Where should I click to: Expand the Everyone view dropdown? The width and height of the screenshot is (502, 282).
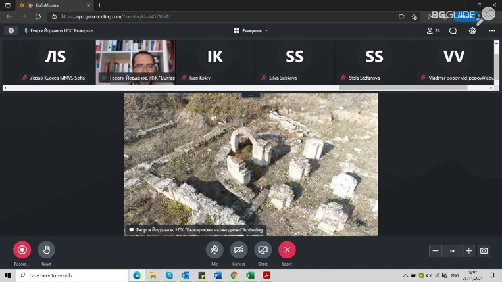tap(251, 30)
